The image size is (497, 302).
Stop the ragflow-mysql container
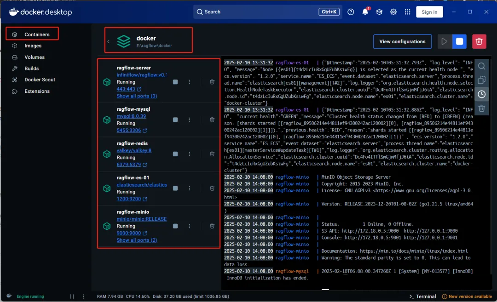click(x=175, y=120)
